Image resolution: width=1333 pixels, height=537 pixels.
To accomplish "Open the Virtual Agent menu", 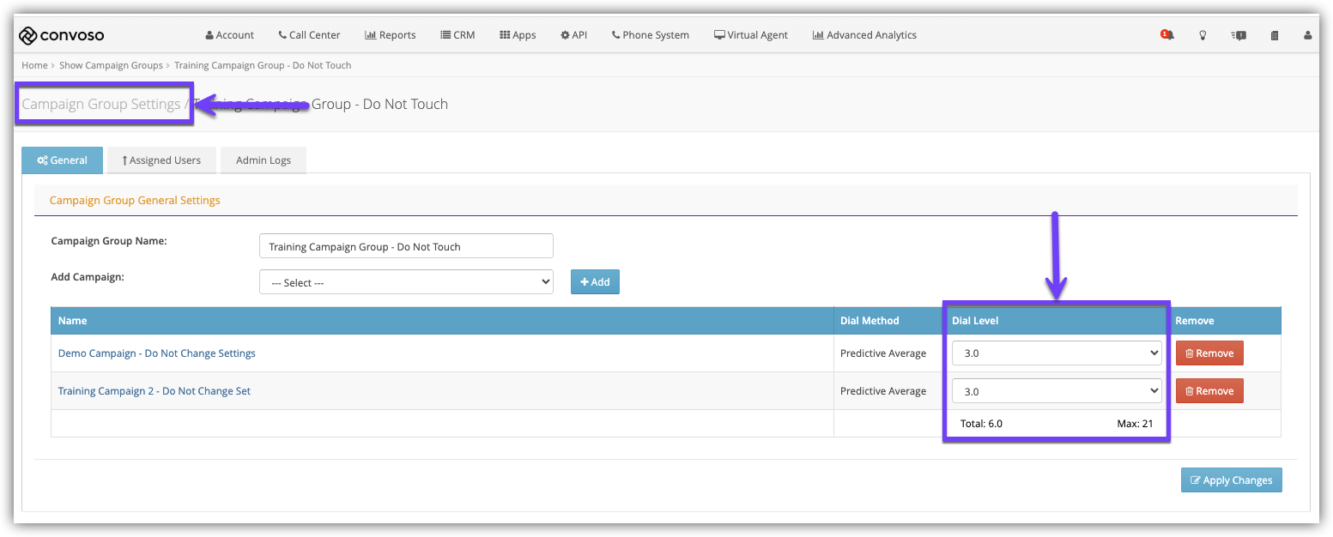I will pos(750,35).
